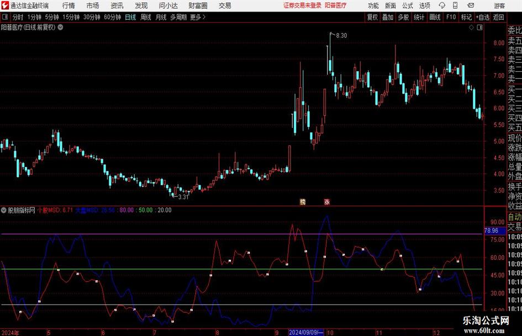Open the 交易 menu

(x=225, y=6)
